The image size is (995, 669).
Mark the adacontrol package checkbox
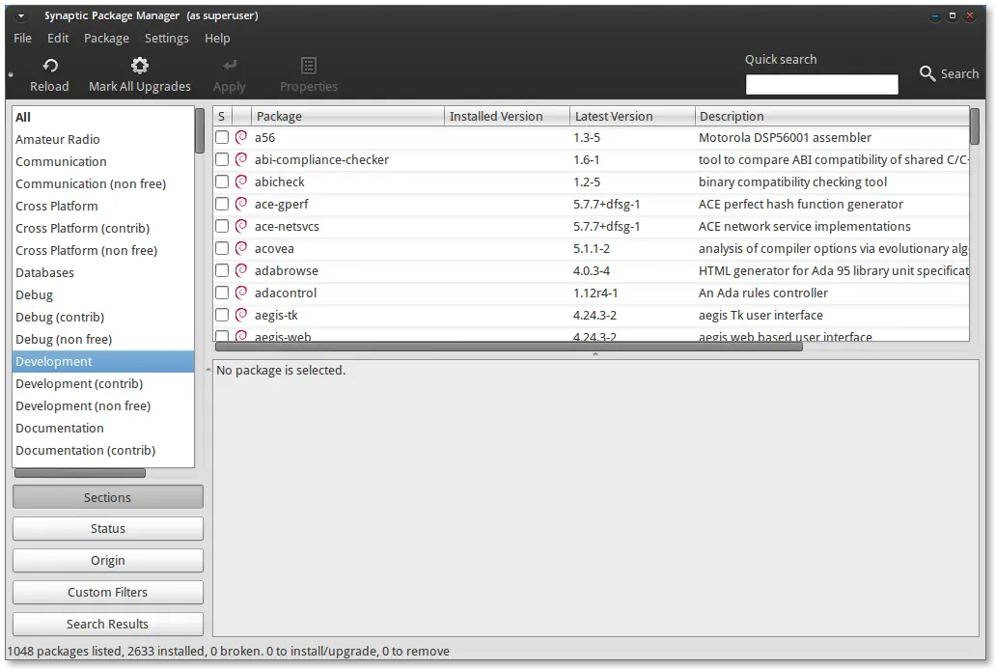point(221,293)
